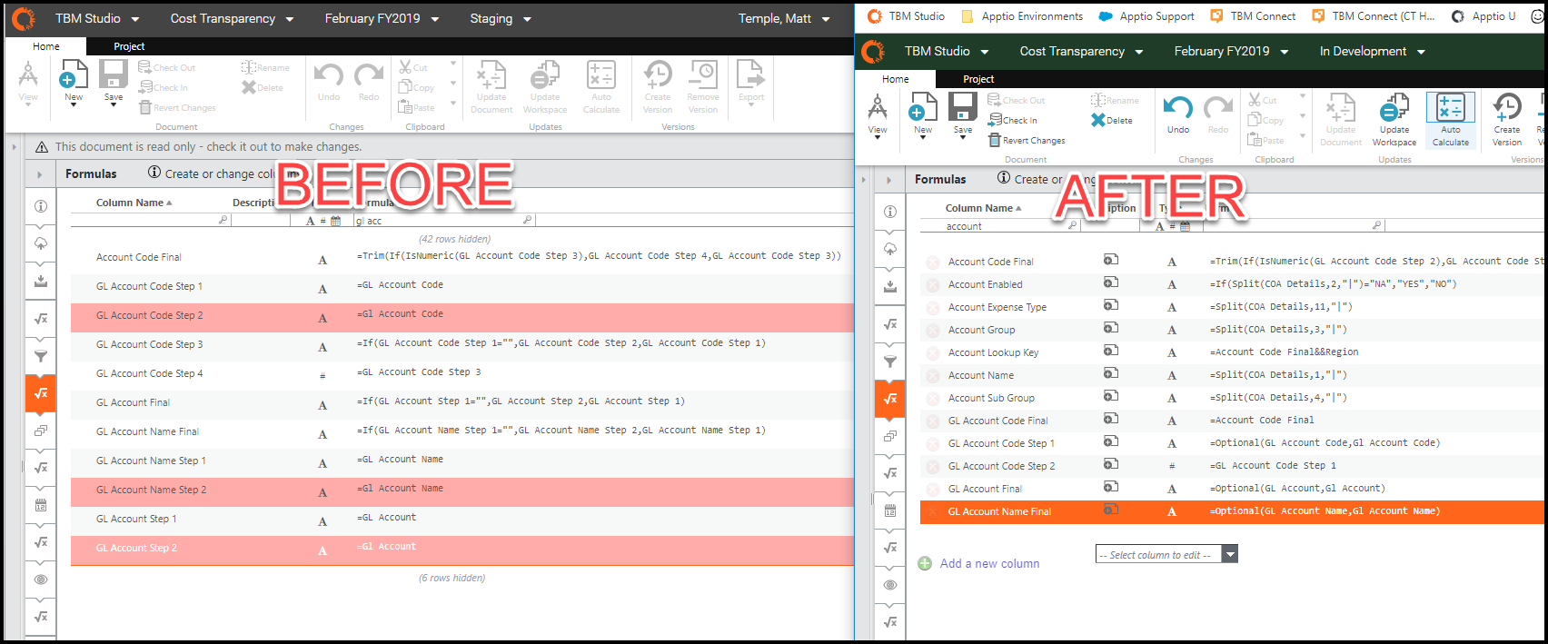Screen dimensions: 1548x644
Task: Switch to Home tab in AFTER window
Action: (x=896, y=79)
